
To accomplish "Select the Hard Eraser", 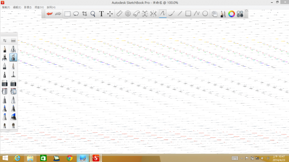I will [x=5, y=83].
